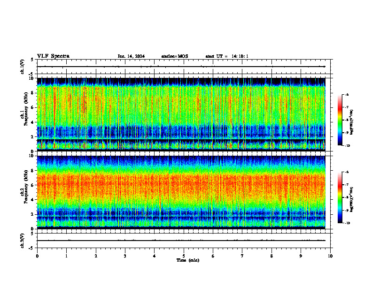This screenshot has width=372, height=287.
Task: Click the "-8" label on ch.2 color scale
Action: tap(347, 197)
